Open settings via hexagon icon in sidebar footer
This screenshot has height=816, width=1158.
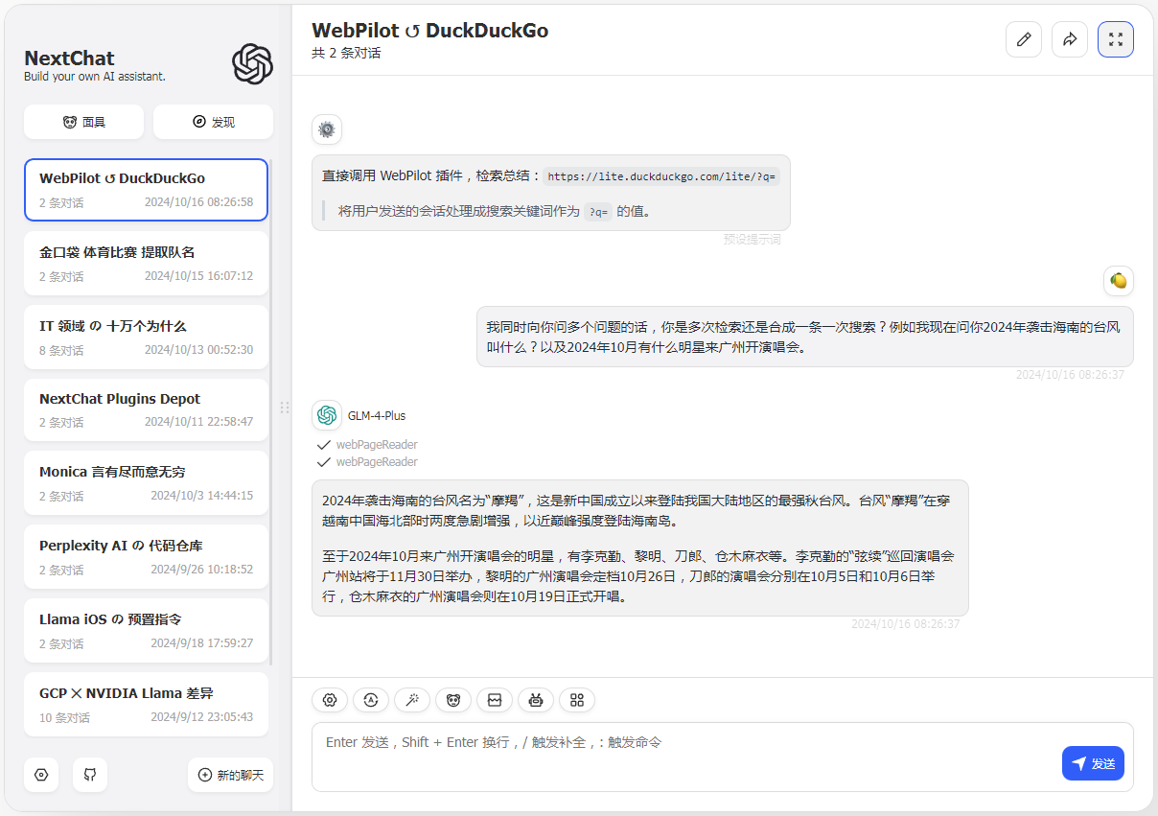point(41,775)
